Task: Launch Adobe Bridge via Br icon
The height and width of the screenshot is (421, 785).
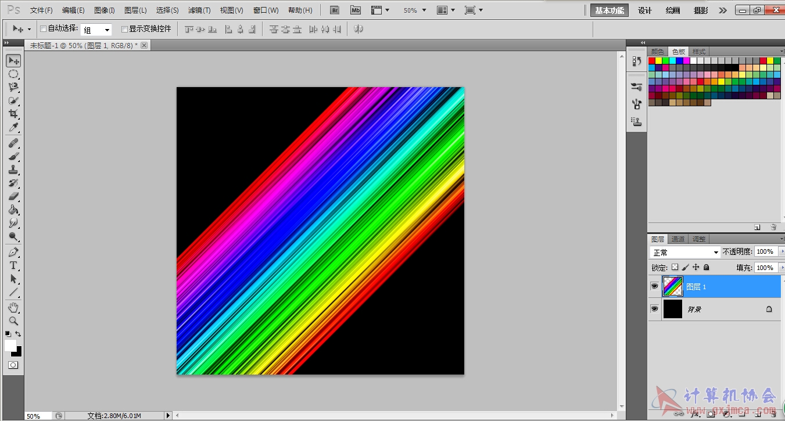Action: tap(335, 10)
